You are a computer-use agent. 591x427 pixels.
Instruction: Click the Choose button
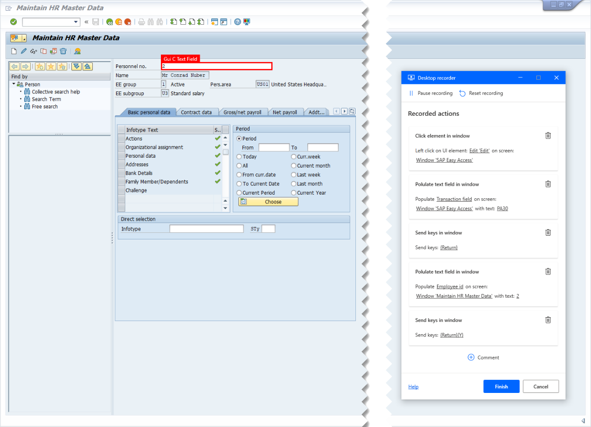tap(268, 202)
